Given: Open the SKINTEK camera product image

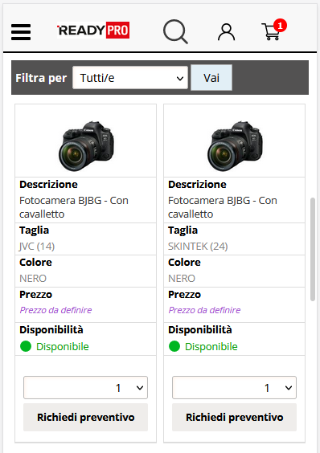Looking at the screenshot, I should point(235,146).
